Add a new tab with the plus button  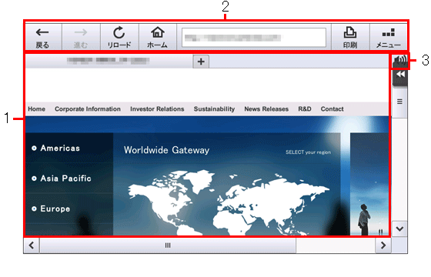click(x=201, y=62)
